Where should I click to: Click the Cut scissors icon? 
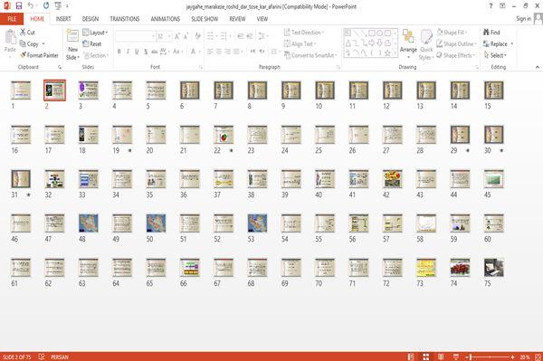pos(23,33)
